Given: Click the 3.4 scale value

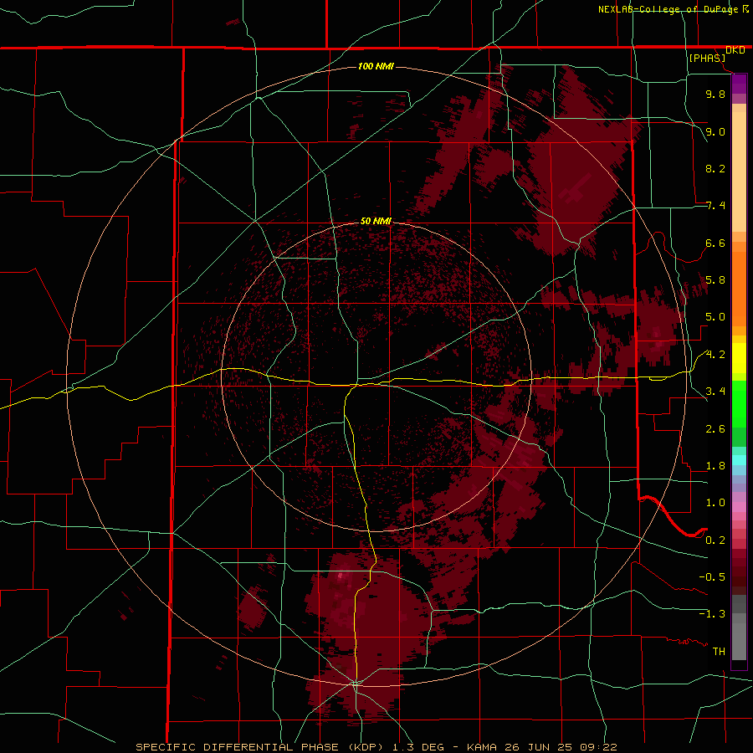Looking at the screenshot, I should (x=715, y=392).
